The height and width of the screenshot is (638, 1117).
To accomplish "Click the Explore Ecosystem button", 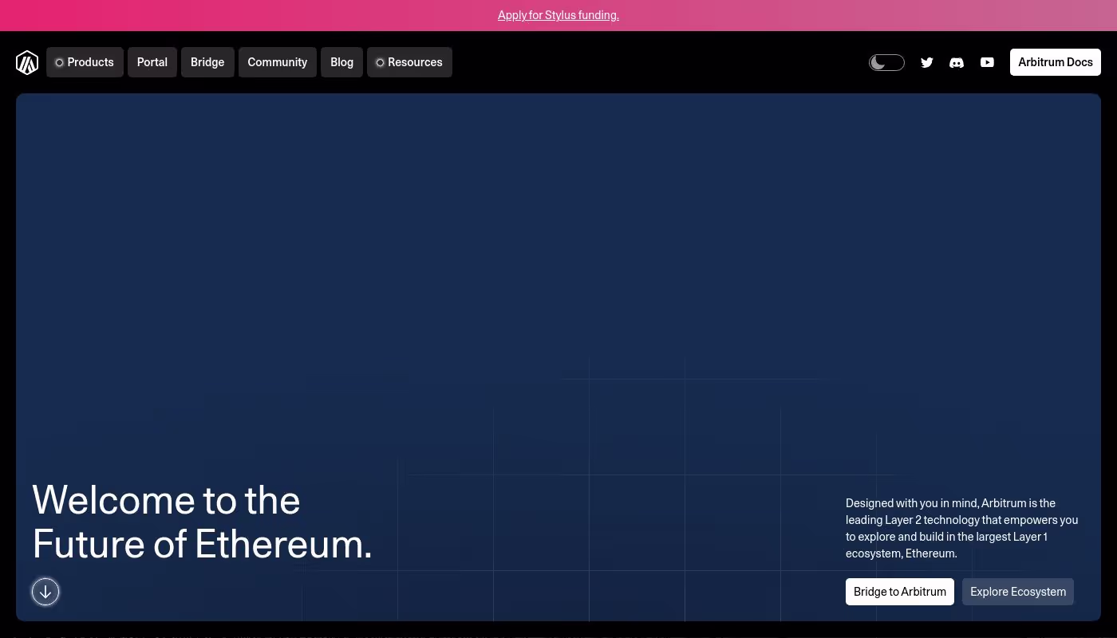I will [x=1018, y=592].
